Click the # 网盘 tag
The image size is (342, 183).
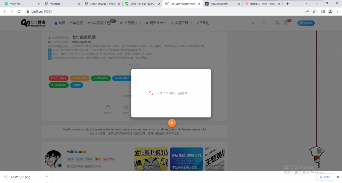(x=76, y=85)
